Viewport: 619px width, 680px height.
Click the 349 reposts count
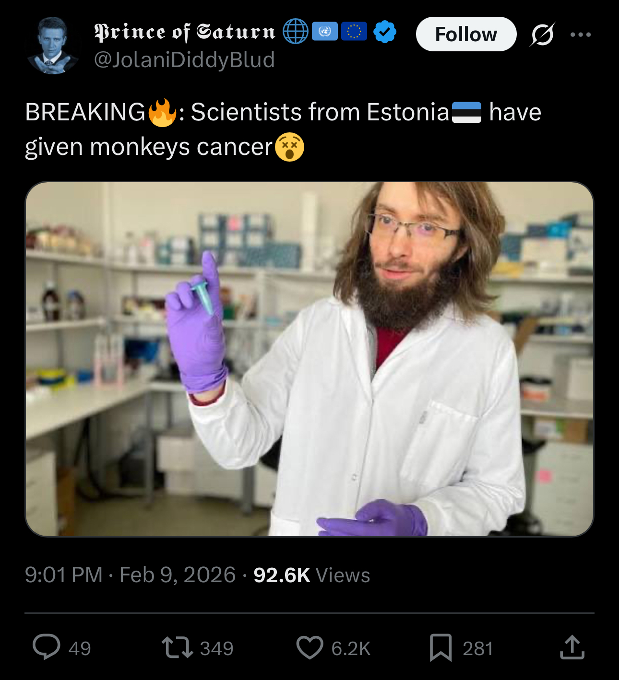click(216, 648)
